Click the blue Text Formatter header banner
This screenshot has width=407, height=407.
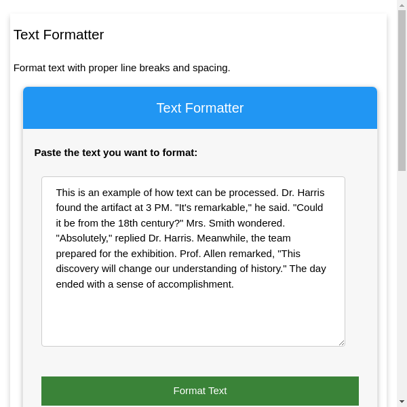click(x=199, y=108)
